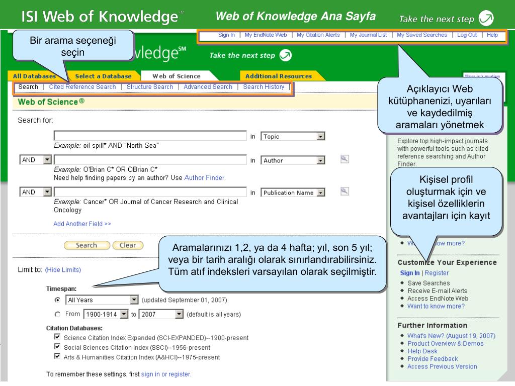Screen dimensions: 515x386
Task: Click the Help link
Action: click(x=492, y=35)
